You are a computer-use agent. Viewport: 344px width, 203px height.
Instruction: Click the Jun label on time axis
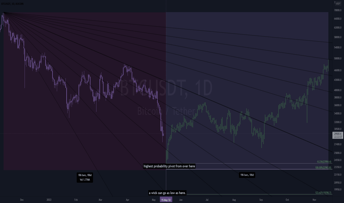[x=181, y=200]
